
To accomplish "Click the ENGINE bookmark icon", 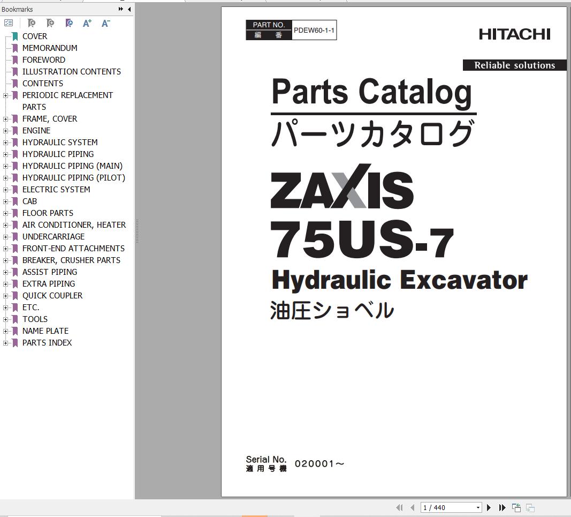I will [x=15, y=131].
